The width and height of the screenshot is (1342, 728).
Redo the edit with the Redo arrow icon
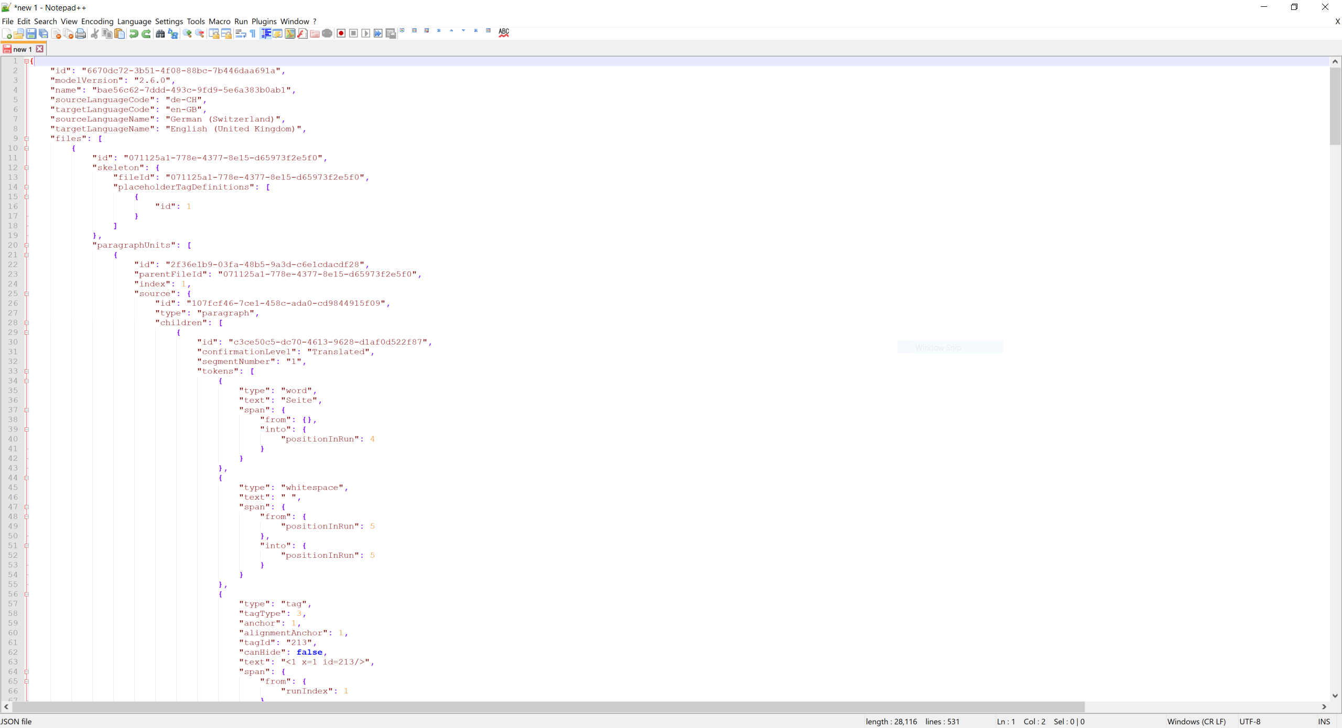(146, 34)
